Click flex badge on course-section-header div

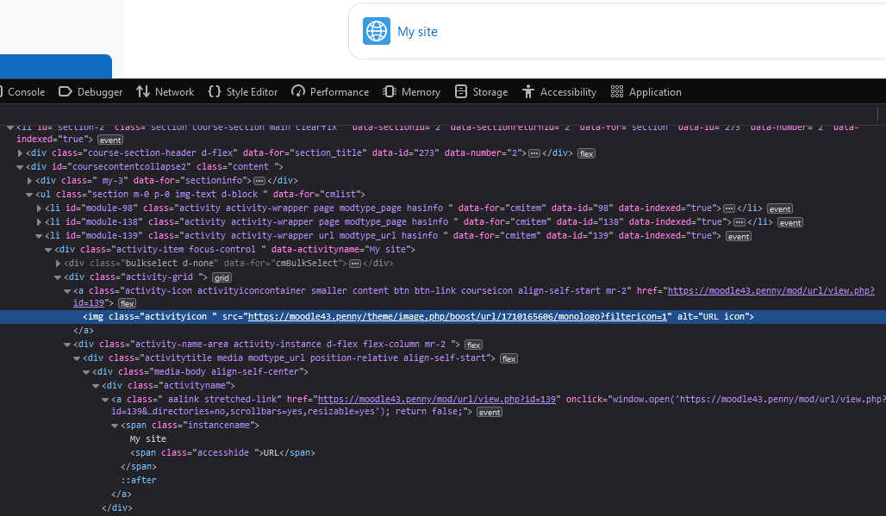tap(587, 153)
